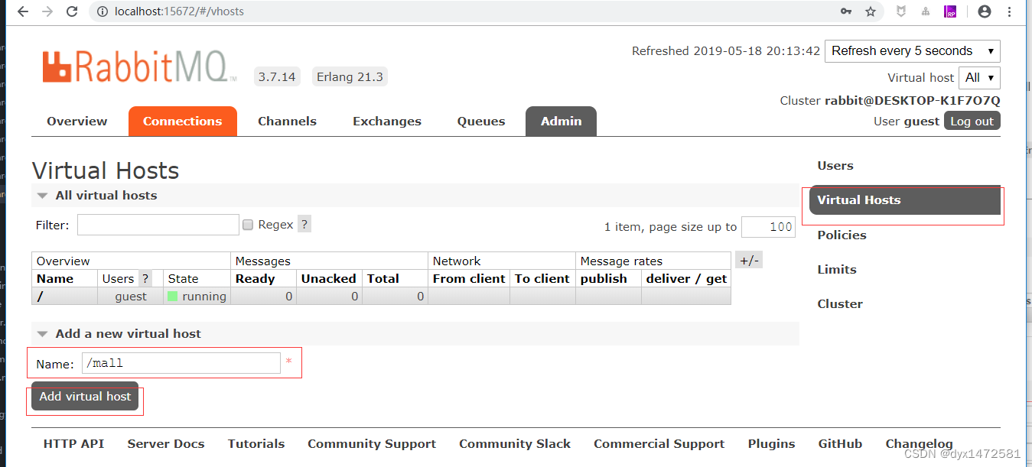Click the Add virtual host button
This screenshot has height=467, width=1032.
pyautogui.click(x=85, y=397)
